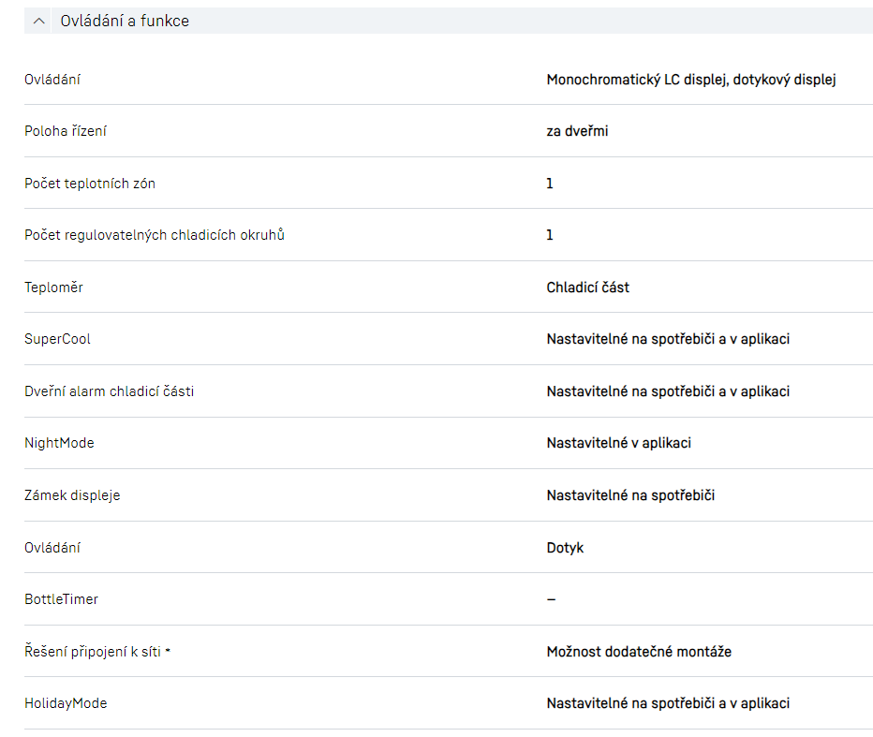873x737 pixels.
Task: Click the Teploměr row label
Action: (53, 287)
